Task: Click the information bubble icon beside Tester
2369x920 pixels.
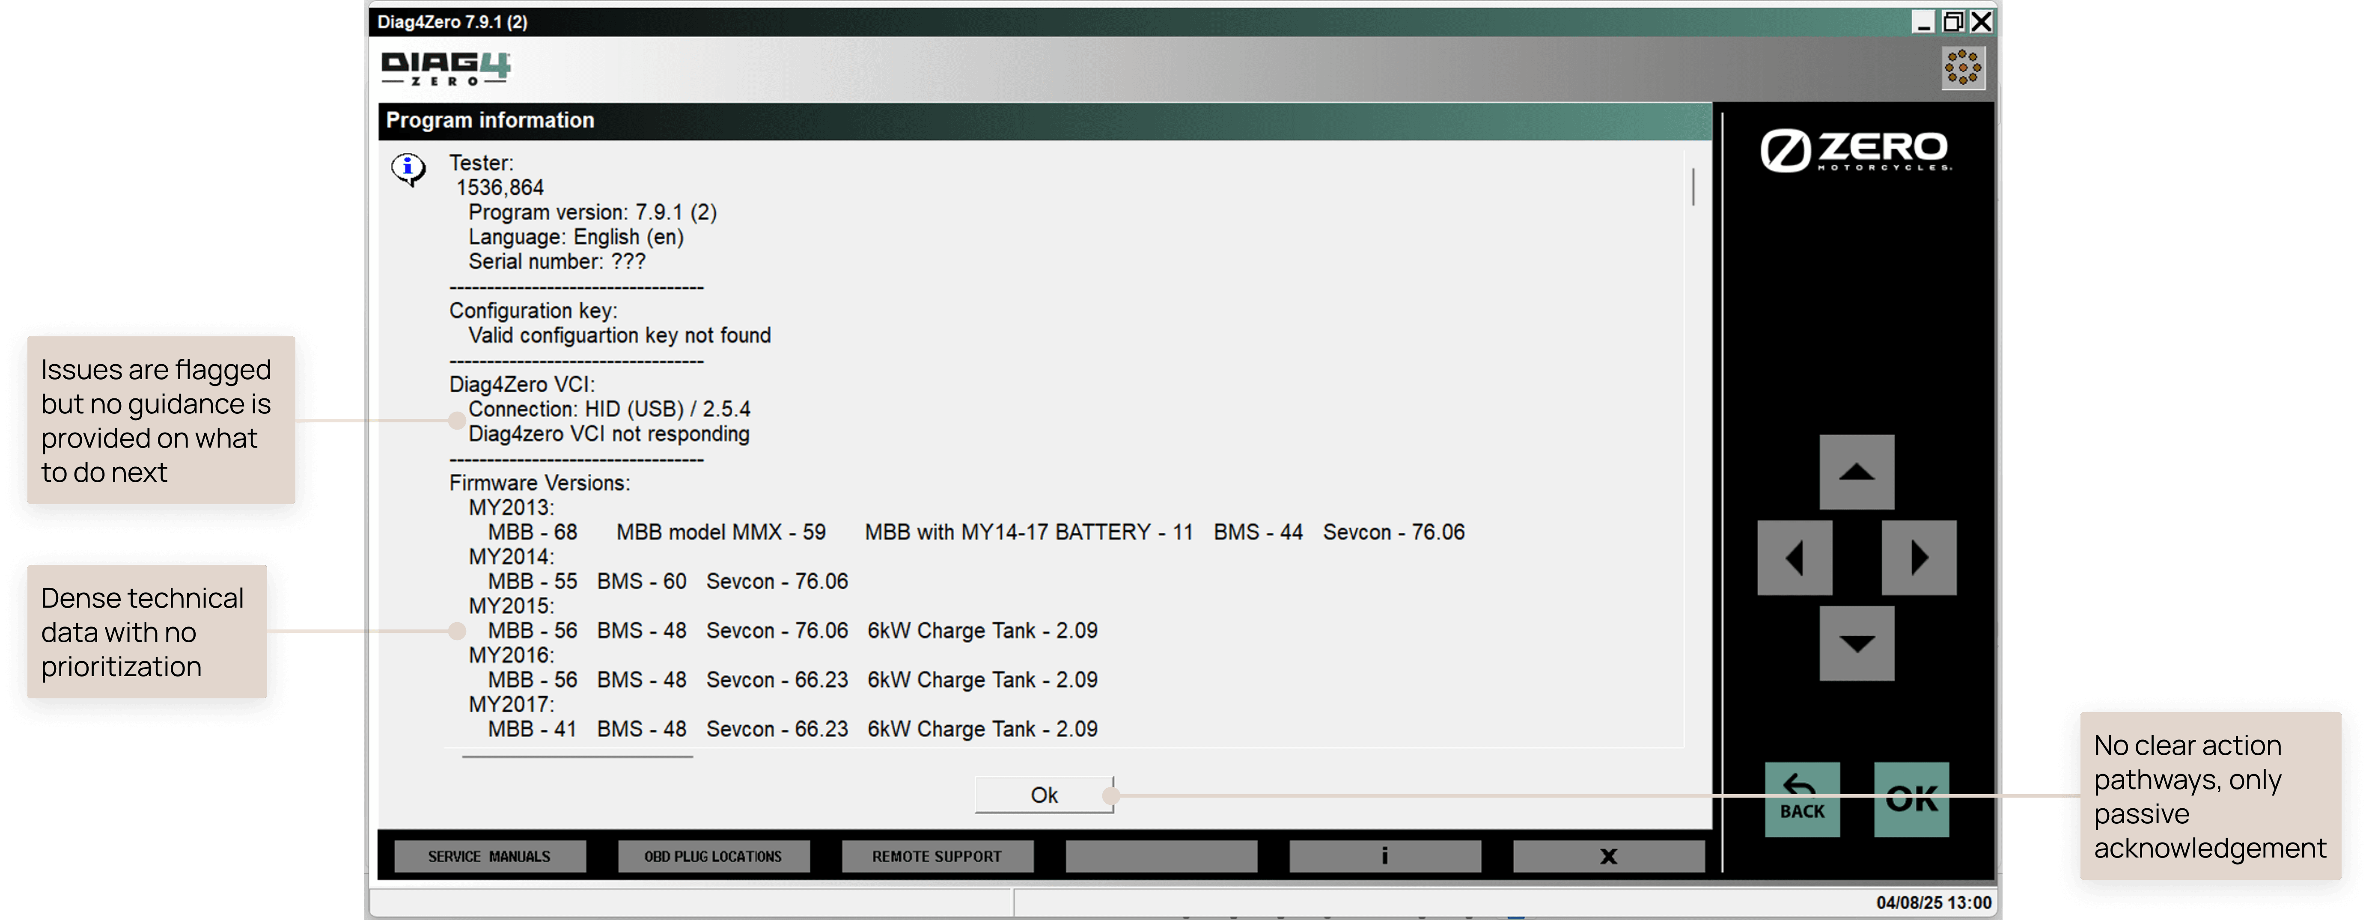Action: pyautogui.click(x=408, y=168)
